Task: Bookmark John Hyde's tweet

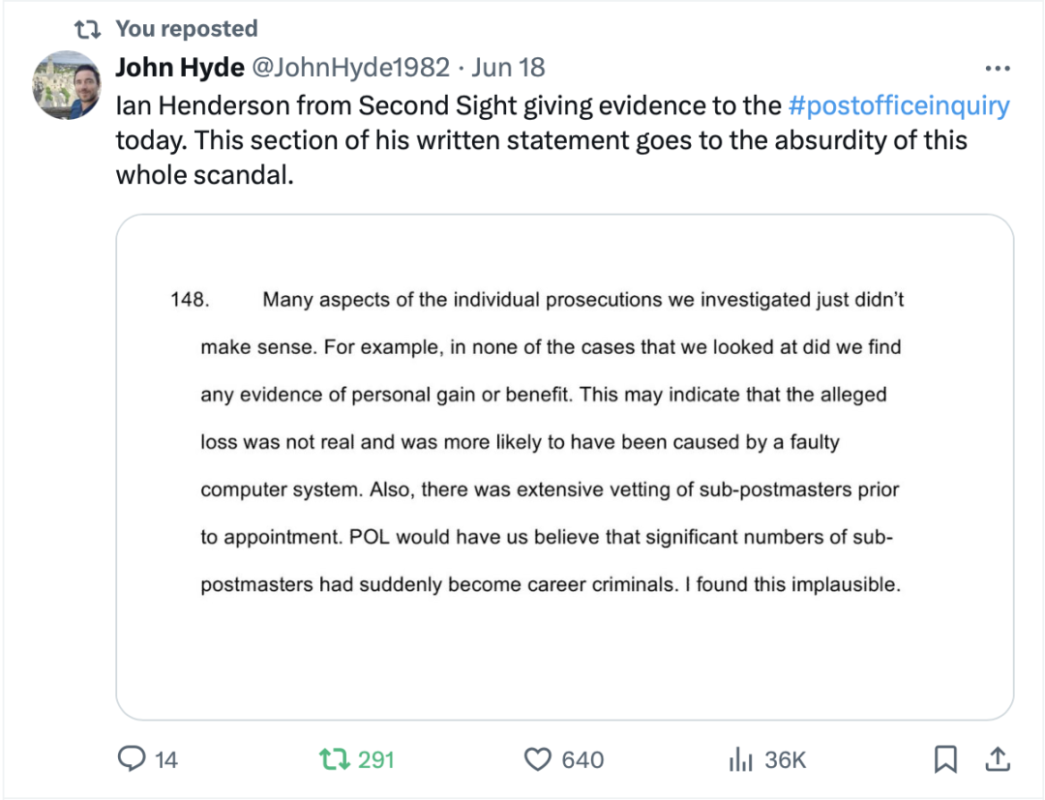Action: (x=945, y=759)
